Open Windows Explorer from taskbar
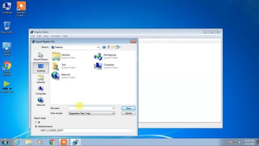The width and height of the screenshot is (259, 146). pyautogui.click(x=29, y=142)
